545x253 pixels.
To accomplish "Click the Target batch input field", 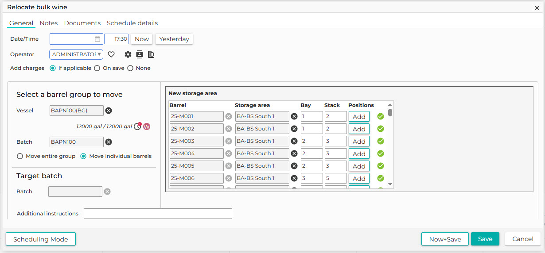I will tap(75, 192).
